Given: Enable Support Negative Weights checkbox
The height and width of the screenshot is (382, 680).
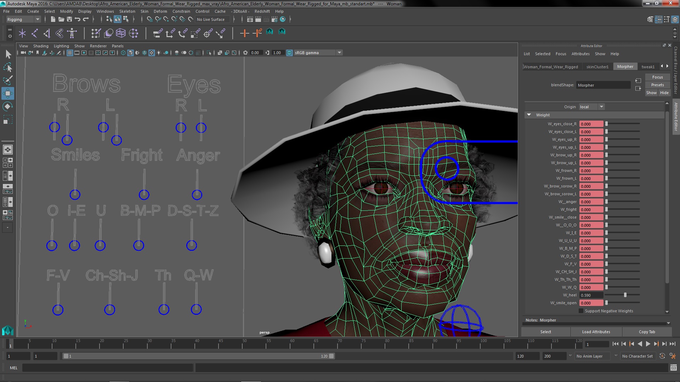Looking at the screenshot, I should tap(581, 311).
